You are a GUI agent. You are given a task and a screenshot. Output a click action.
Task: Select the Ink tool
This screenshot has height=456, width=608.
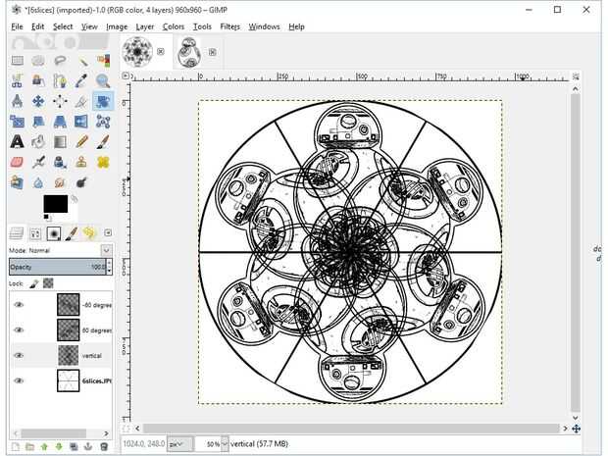pyautogui.click(x=60, y=162)
